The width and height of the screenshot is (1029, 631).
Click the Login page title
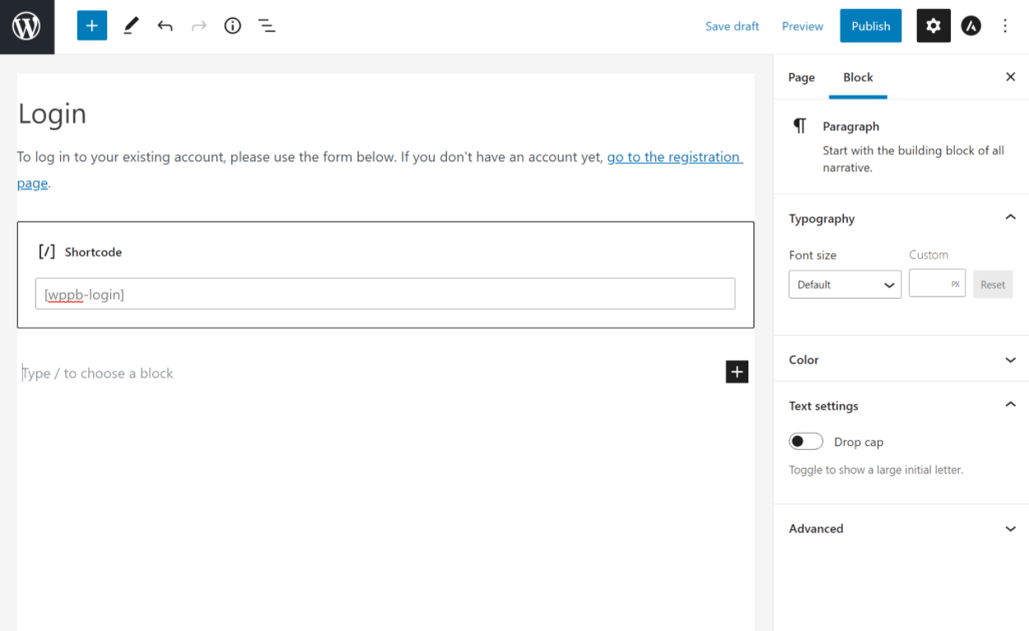[x=53, y=114]
